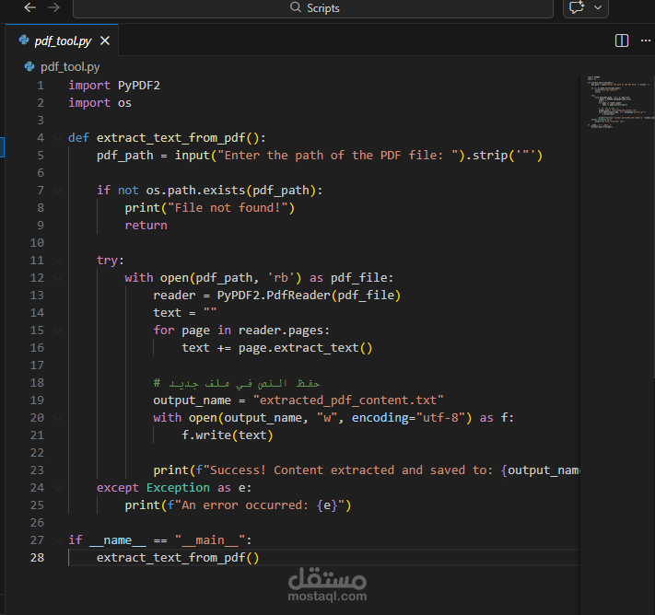Click the Python file icon in tab

[x=24, y=41]
